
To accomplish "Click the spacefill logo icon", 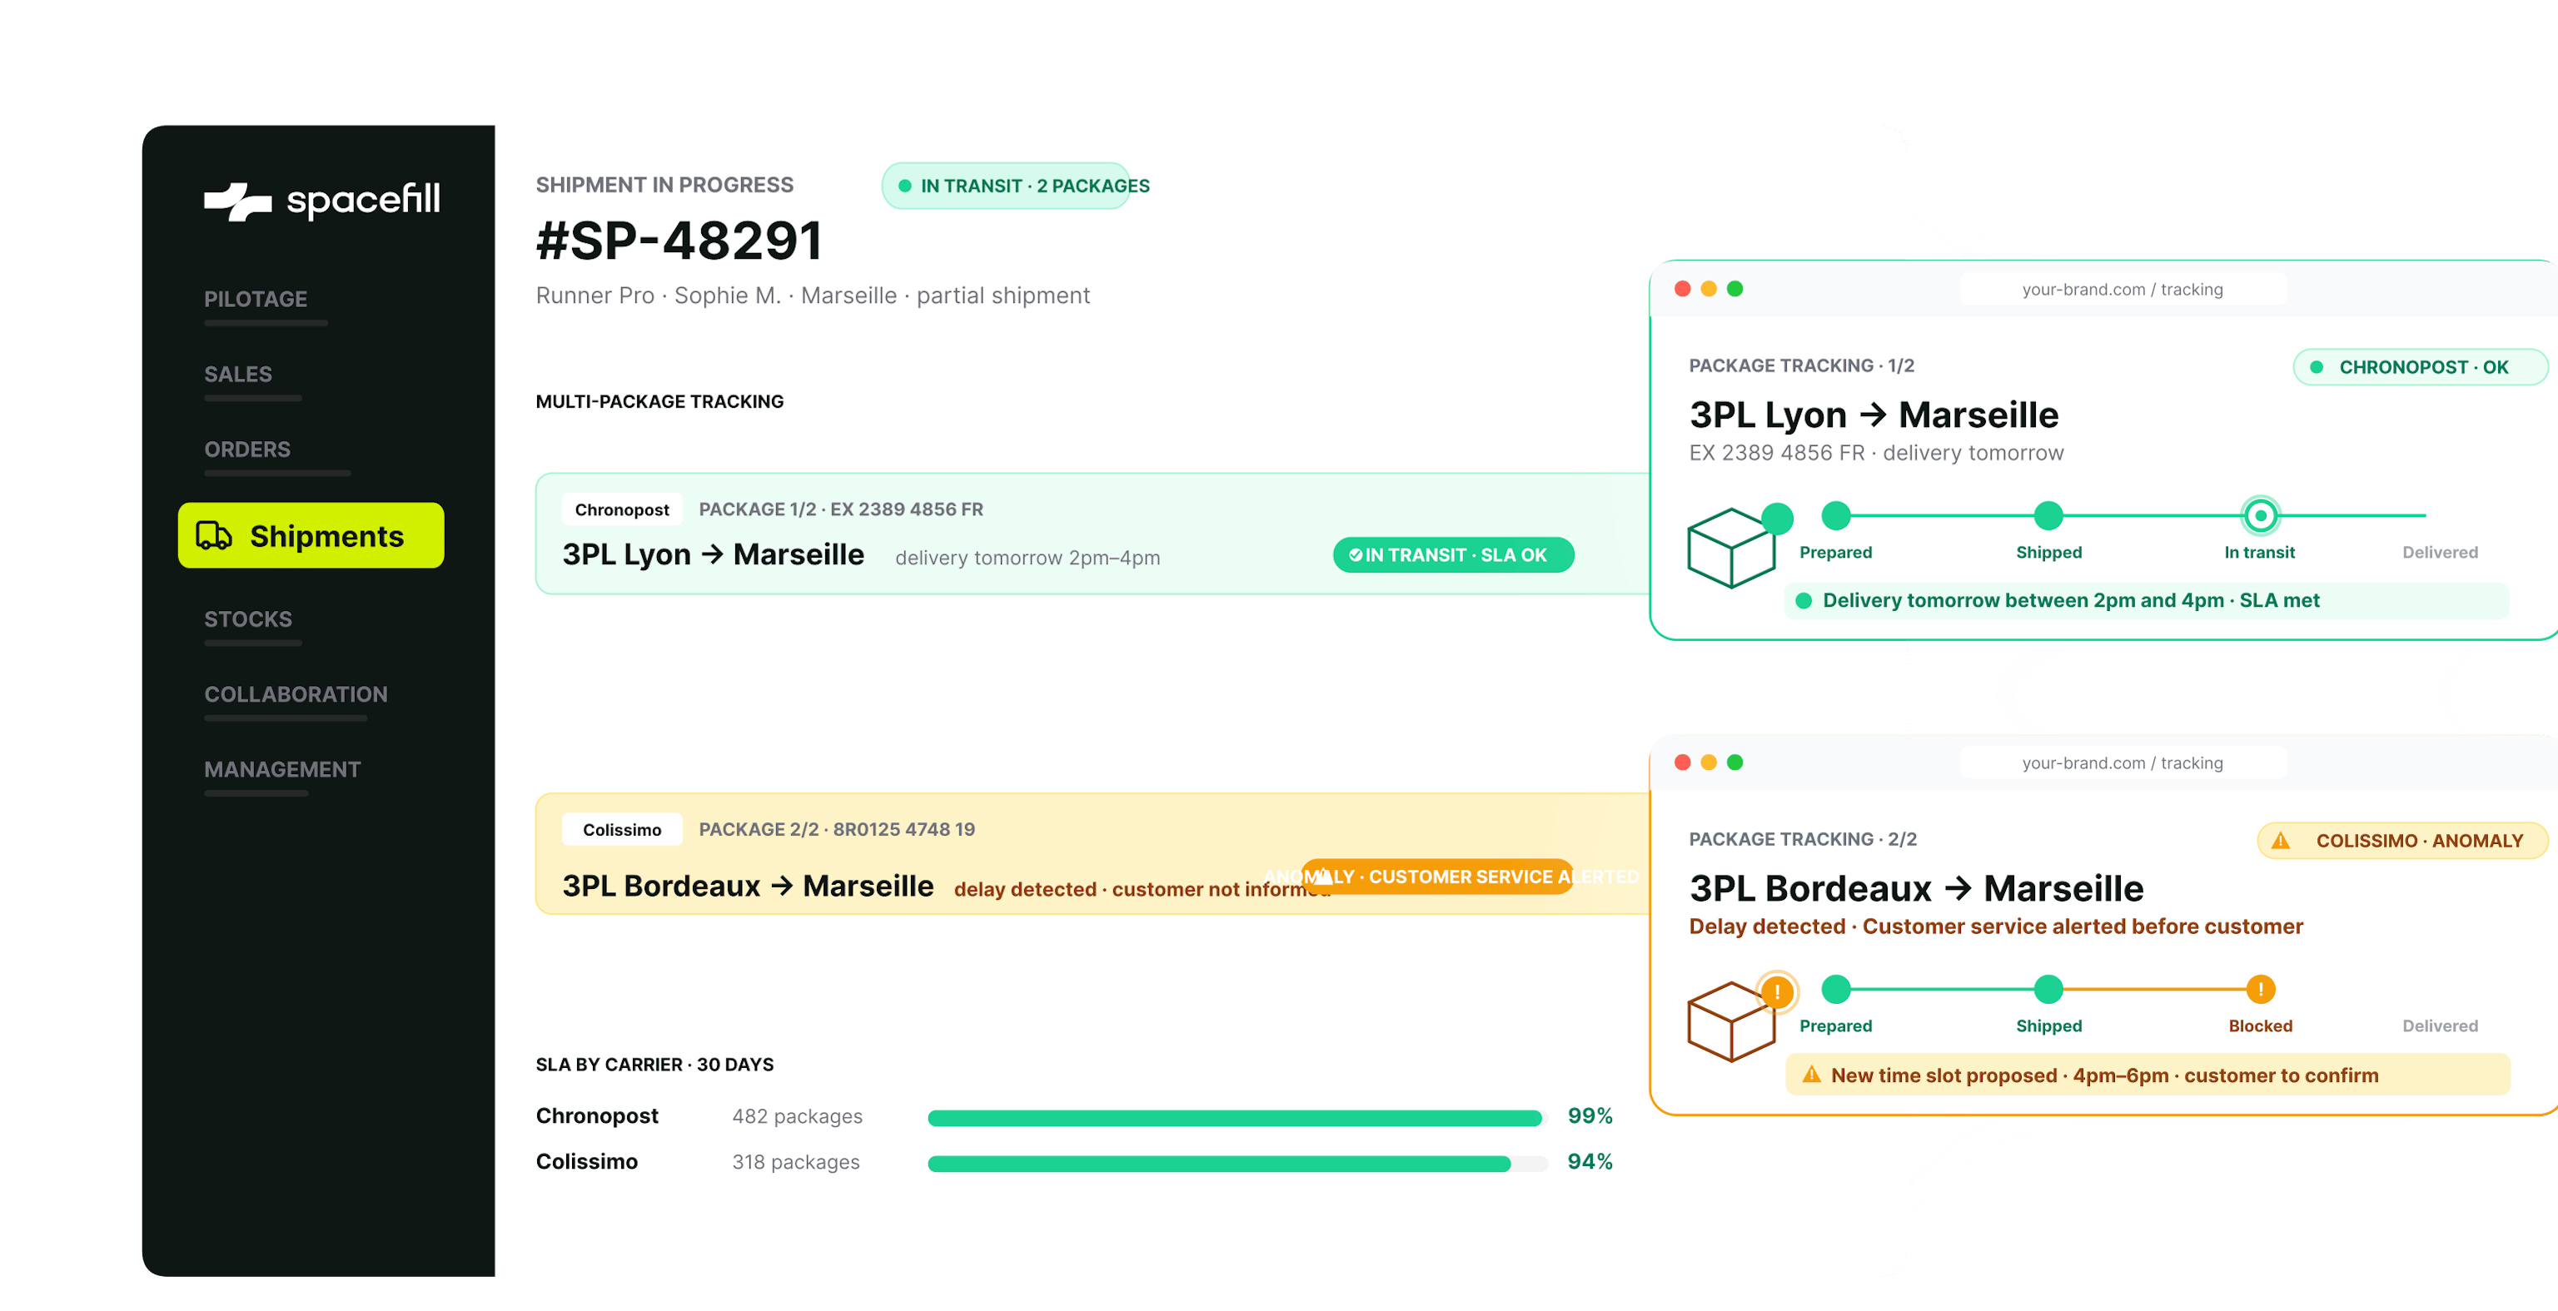I will 237,201.
